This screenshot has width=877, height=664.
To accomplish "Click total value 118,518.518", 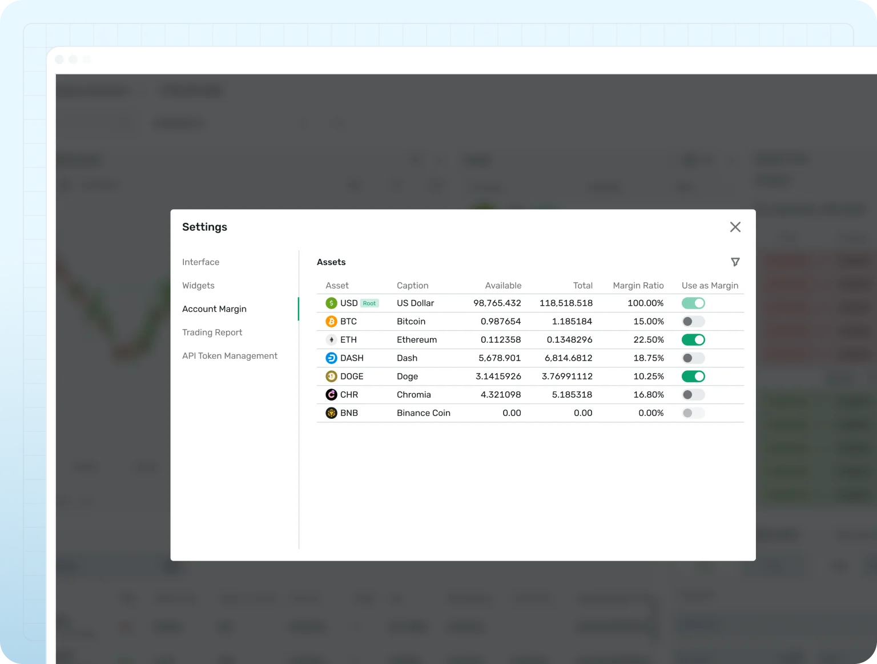I will tap(566, 303).
